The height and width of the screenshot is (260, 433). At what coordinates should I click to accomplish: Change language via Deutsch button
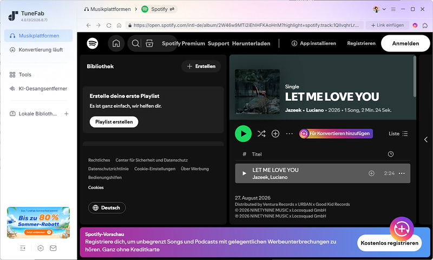(x=107, y=208)
